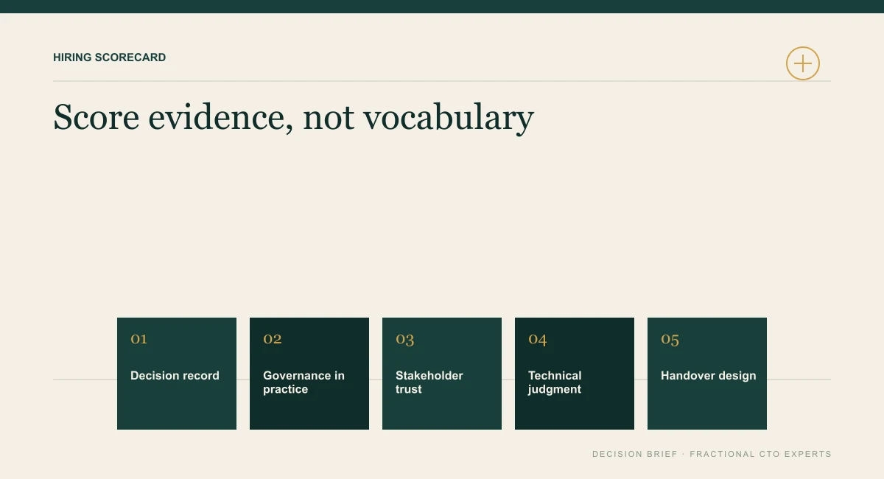The width and height of the screenshot is (884, 479).
Task: Click the "01" card number
Action: tap(138, 339)
